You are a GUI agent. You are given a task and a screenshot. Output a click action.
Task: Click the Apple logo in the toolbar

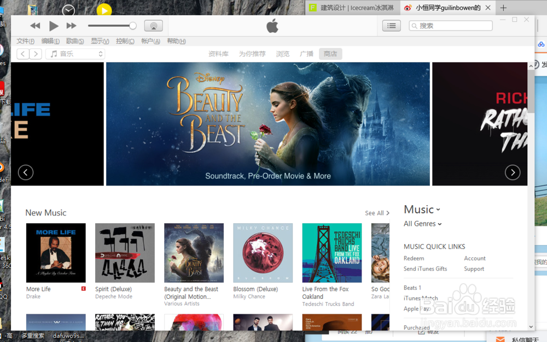(272, 26)
